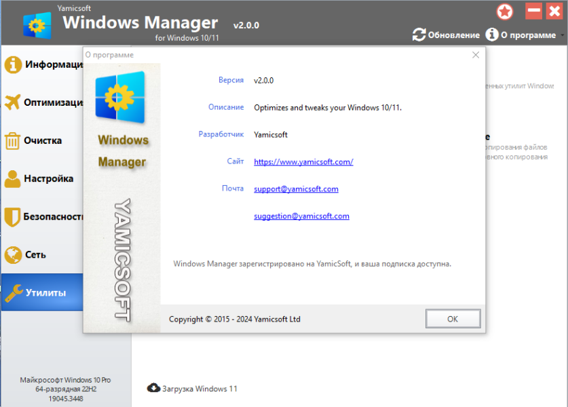Click the build number 19045.3448
The width and height of the screenshot is (568, 407).
point(66,399)
